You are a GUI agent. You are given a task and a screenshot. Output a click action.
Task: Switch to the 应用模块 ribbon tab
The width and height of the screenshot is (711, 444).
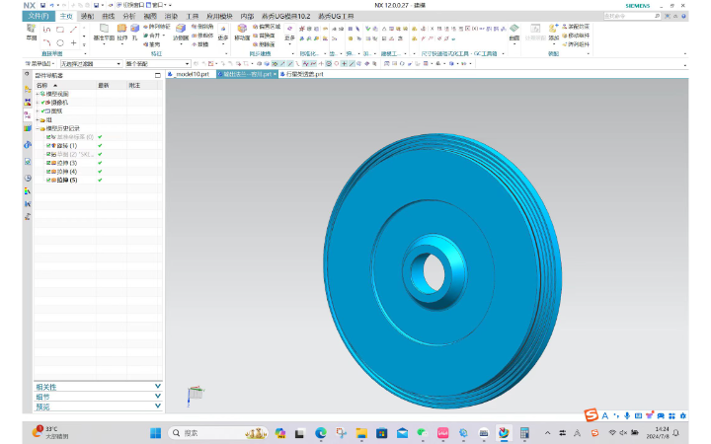click(x=219, y=17)
